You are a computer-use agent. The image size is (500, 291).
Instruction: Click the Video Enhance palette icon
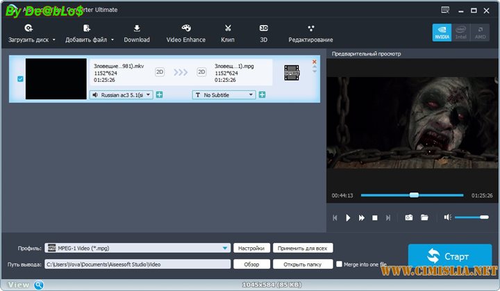coord(185,28)
